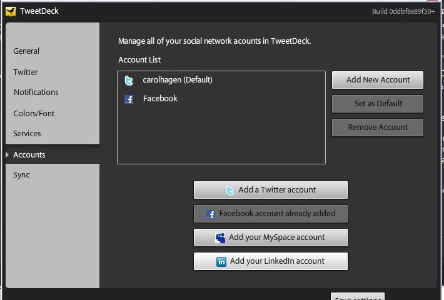
Task: Open the Sync settings section
Action: tap(21, 175)
